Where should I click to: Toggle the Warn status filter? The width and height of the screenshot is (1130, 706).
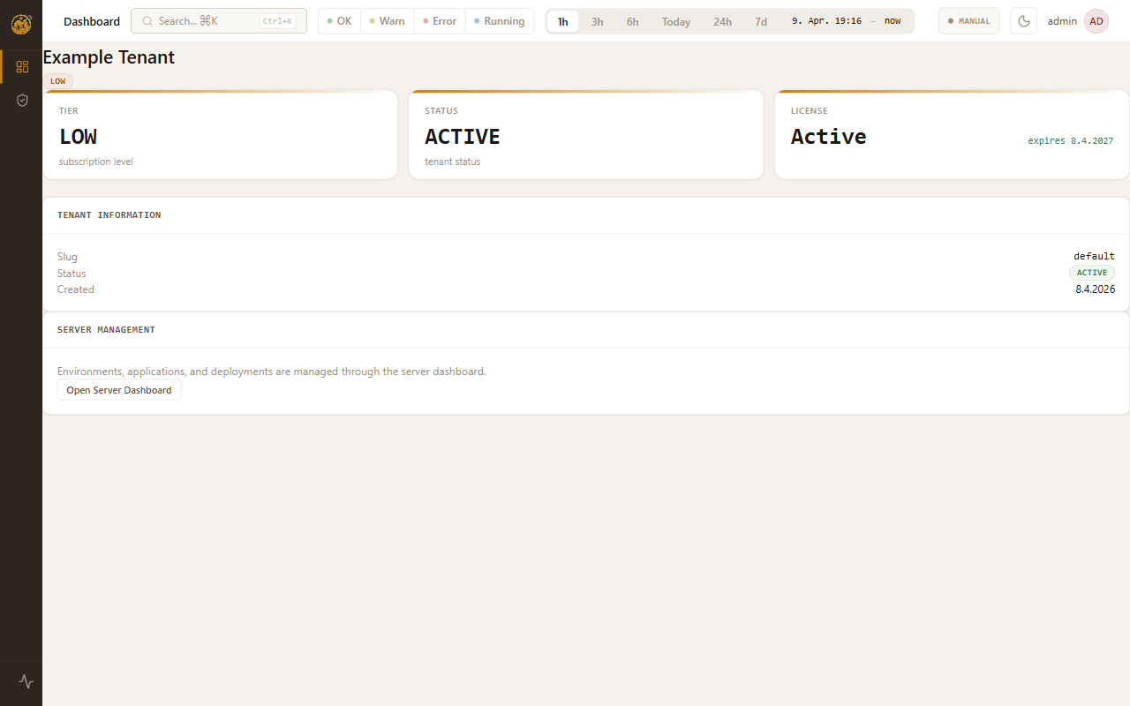[387, 21]
